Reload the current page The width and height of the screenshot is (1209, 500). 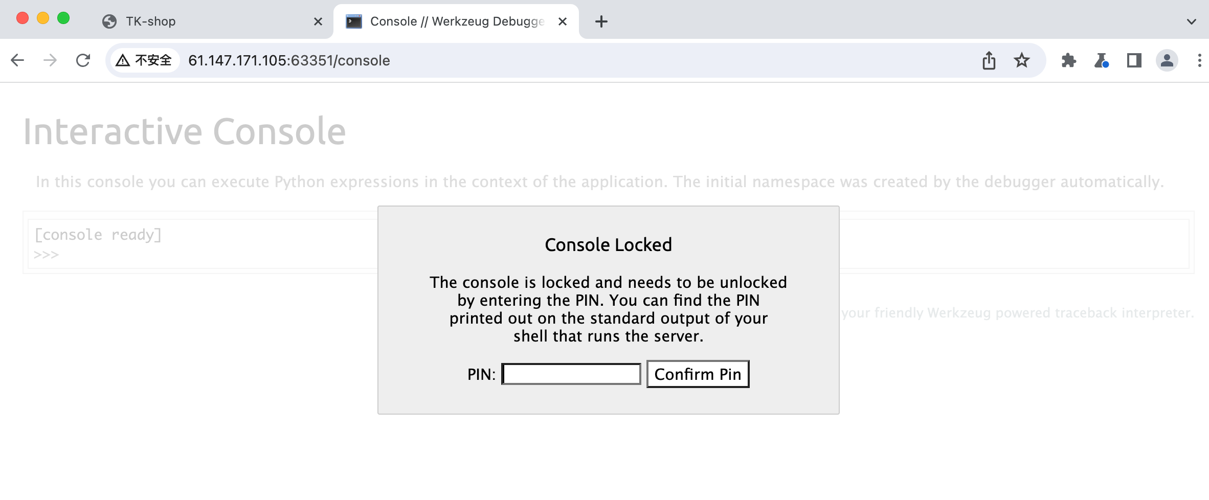[83, 60]
